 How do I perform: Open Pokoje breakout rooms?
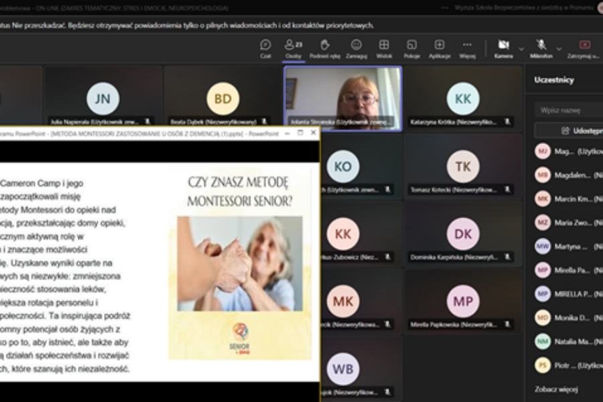[411, 49]
